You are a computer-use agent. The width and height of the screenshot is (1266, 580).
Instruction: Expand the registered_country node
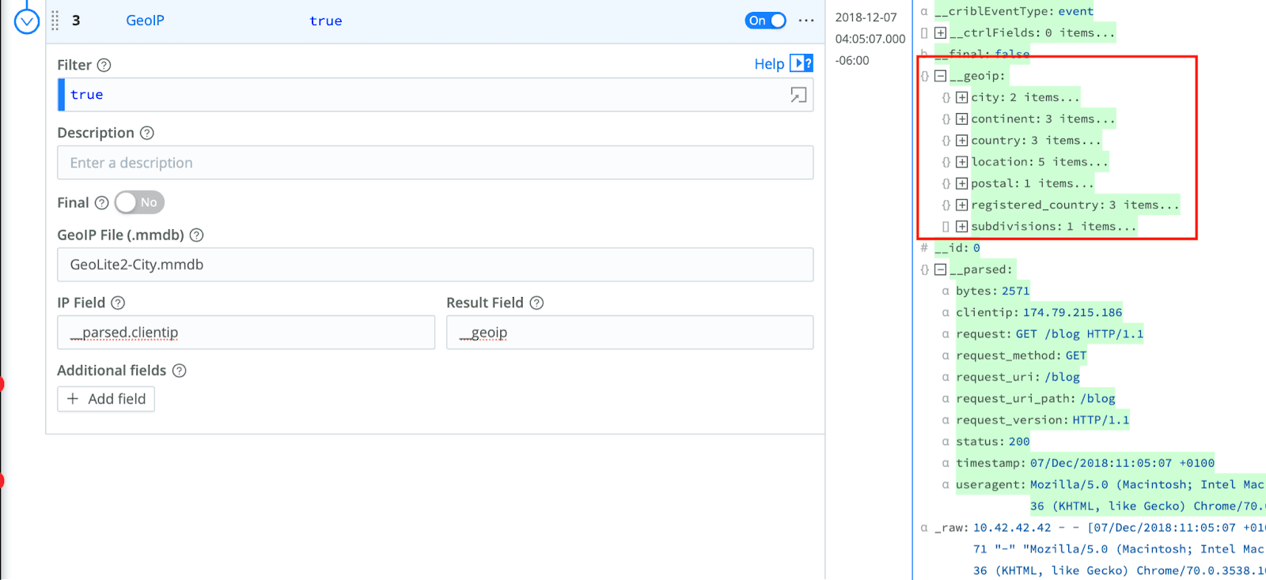[961, 205]
